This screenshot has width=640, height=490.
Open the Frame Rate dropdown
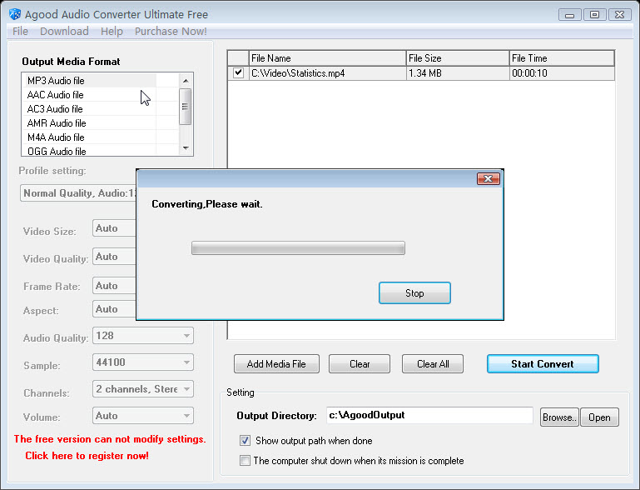point(114,285)
